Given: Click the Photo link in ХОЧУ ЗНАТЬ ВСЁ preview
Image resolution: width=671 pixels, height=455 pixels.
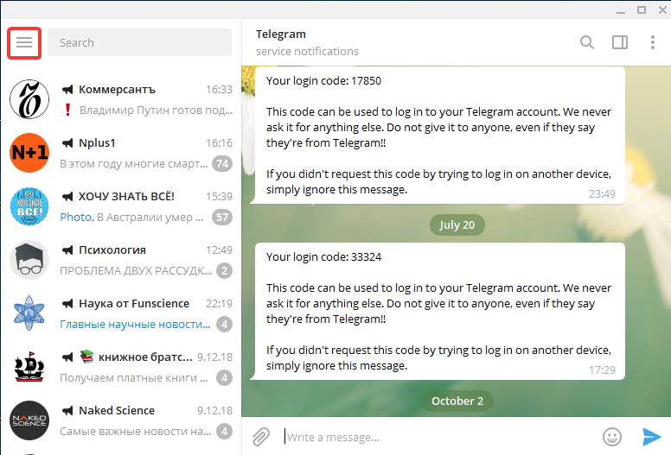Looking at the screenshot, I should (x=77, y=217).
